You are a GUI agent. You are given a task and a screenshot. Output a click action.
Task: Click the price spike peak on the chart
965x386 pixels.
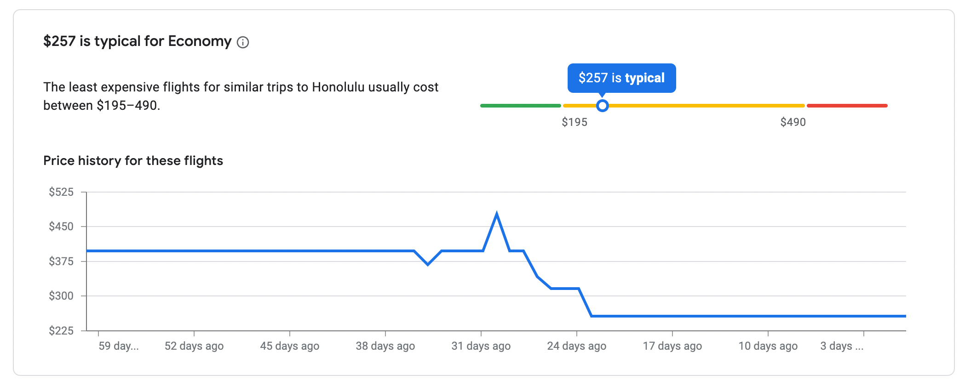point(497,214)
